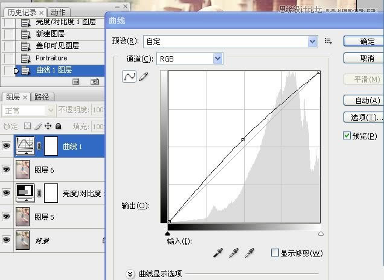
Task: Click the 确定 OK button
Action: 363,41
